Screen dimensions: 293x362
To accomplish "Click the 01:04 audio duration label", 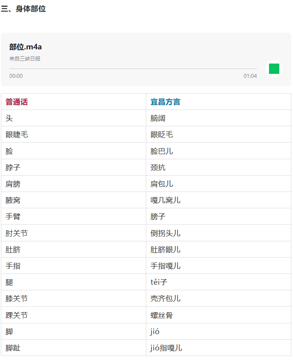I will click(x=250, y=76).
